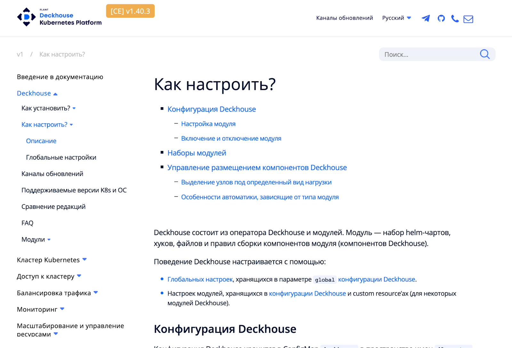The height and width of the screenshot is (348, 512).
Task: Click the Как настроить? breadcrumb
Action: tap(62, 54)
